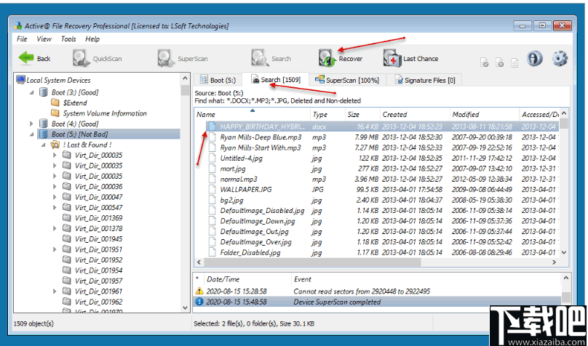Collapse the ! Lost & Found ! node

(43, 145)
